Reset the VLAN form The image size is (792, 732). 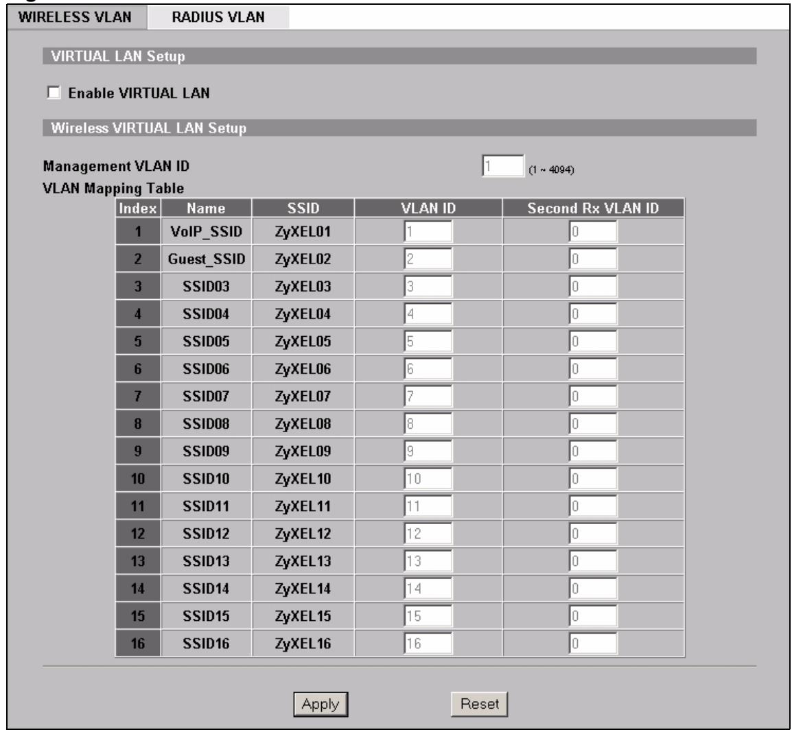(479, 705)
